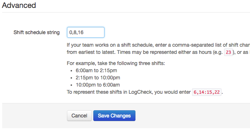The image size is (250, 130).
Task: Cancel the advanced settings edits
Action: tap(79, 116)
